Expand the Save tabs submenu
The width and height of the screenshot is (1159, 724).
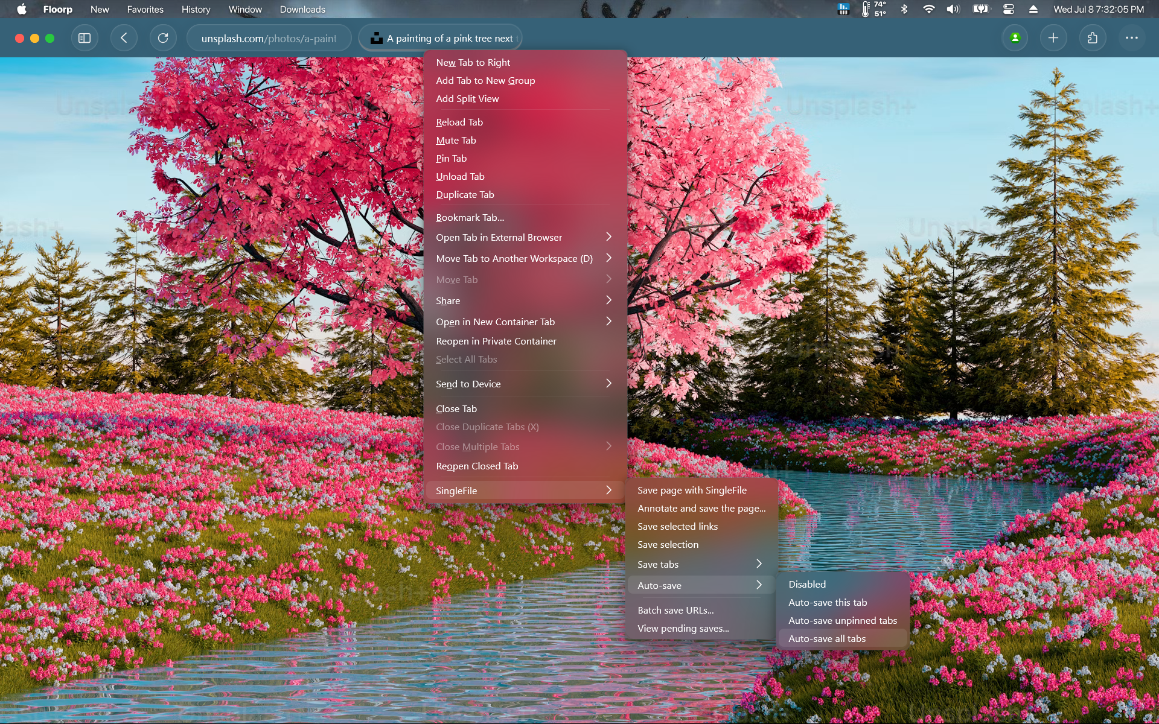[x=701, y=564]
